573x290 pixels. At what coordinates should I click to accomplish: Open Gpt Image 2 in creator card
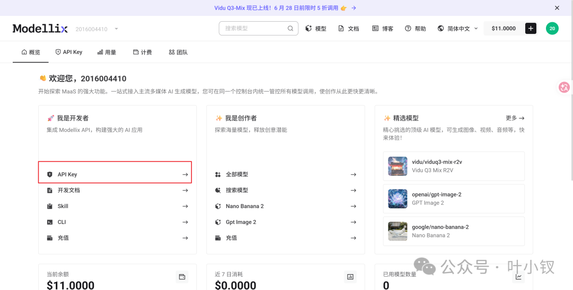pos(286,222)
